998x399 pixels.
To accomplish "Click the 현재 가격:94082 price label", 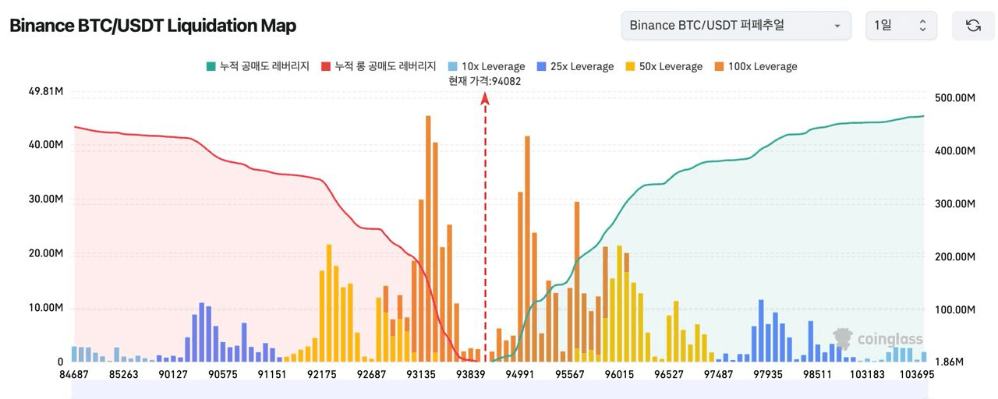I will tap(485, 81).
